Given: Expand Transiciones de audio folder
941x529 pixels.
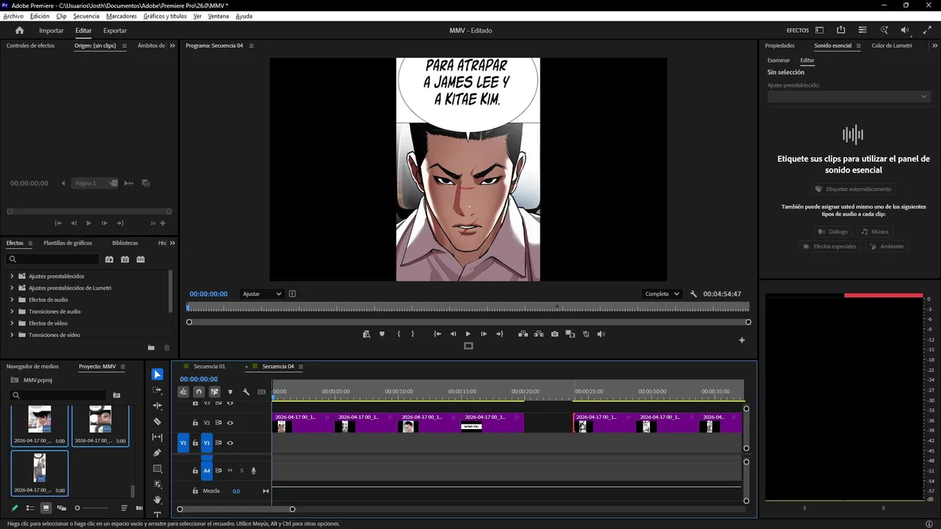Looking at the screenshot, I should point(12,312).
